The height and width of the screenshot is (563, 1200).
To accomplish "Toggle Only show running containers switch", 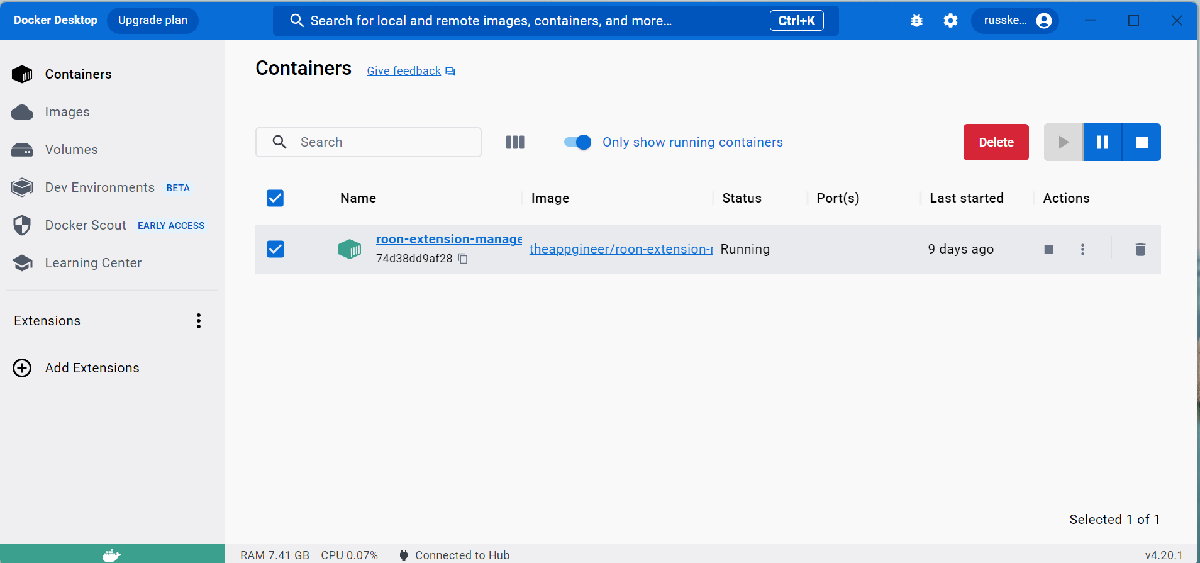I will coord(577,142).
